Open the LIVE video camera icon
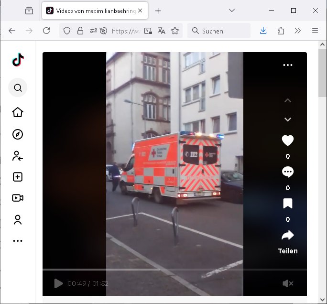The image size is (327, 304). [x=18, y=198]
